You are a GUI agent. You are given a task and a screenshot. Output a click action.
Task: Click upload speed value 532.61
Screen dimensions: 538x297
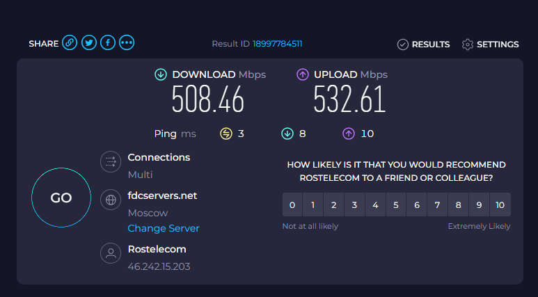349,99
